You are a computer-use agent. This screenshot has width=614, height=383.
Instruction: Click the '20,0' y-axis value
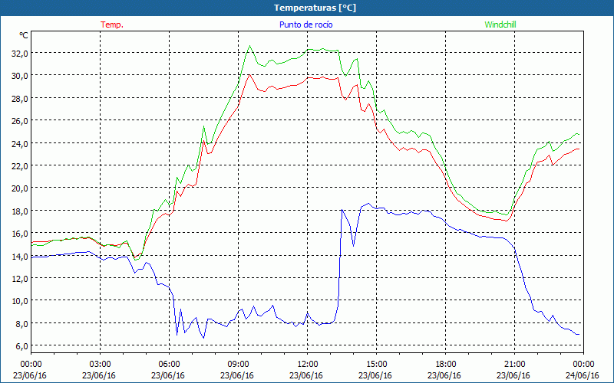[20, 188]
